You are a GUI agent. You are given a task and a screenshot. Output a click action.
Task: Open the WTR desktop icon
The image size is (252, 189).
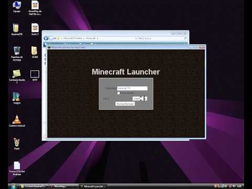click(x=35, y=76)
